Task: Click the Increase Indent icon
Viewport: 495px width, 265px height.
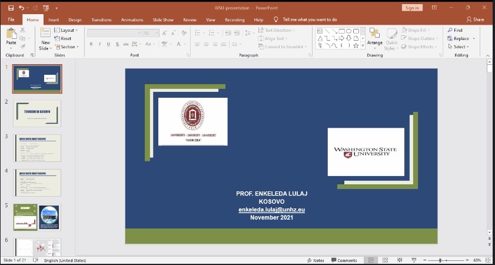Action: tap(237, 33)
